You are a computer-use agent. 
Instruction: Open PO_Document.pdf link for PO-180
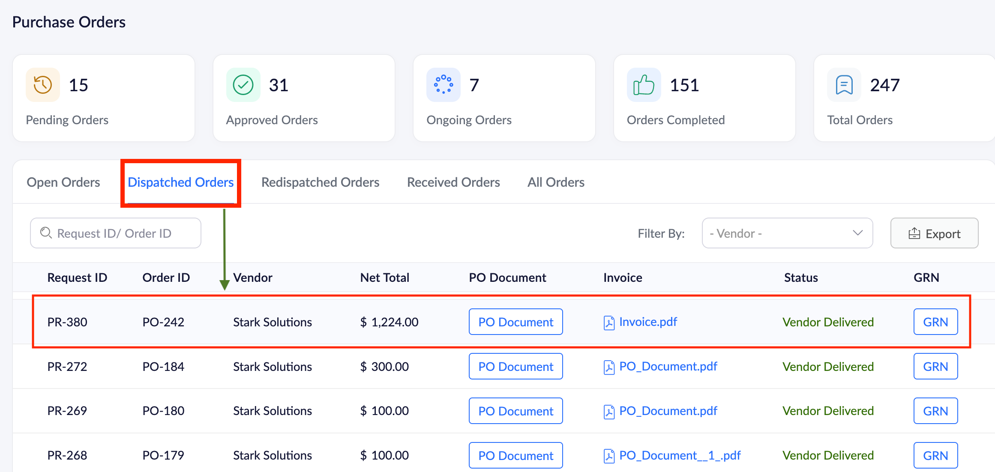coord(668,411)
